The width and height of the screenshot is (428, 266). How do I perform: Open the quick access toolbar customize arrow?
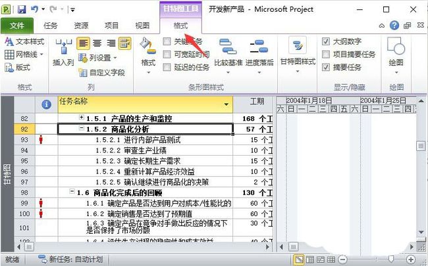click(x=72, y=10)
